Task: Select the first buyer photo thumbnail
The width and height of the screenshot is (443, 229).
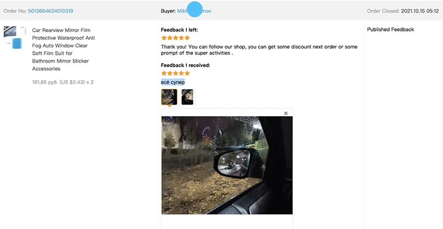Action: click(x=169, y=97)
